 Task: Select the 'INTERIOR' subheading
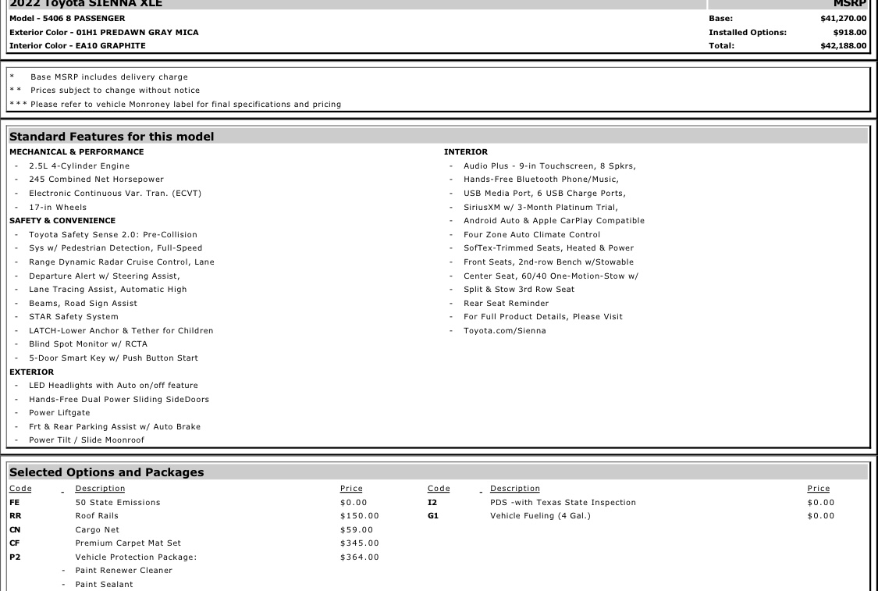[x=466, y=151]
